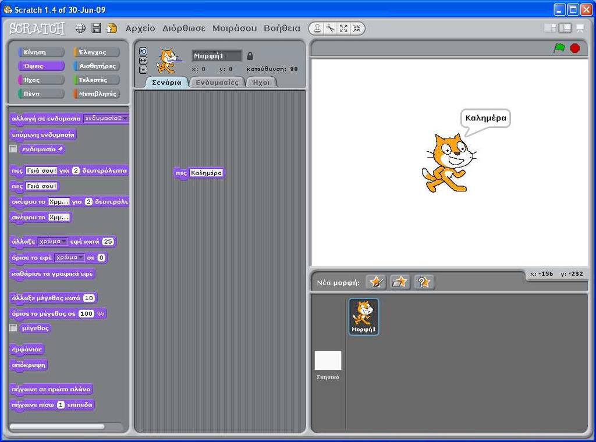This screenshot has height=442, width=596.
Task: Click the globe language icon
Action: pos(80,28)
